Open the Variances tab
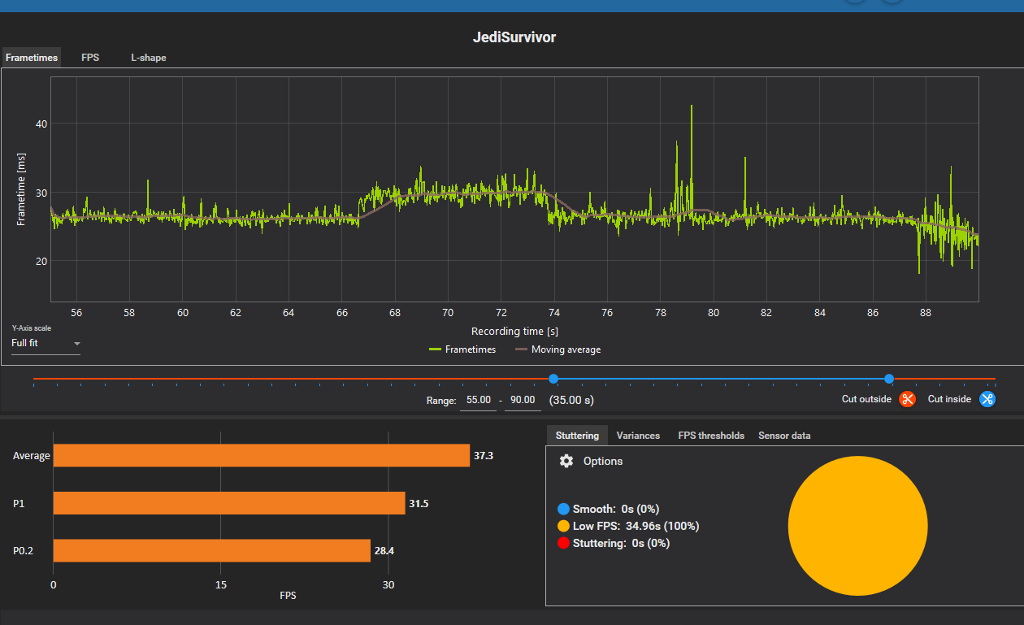Image resolution: width=1024 pixels, height=625 pixels. pyautogui.click(x=638, y=436)
